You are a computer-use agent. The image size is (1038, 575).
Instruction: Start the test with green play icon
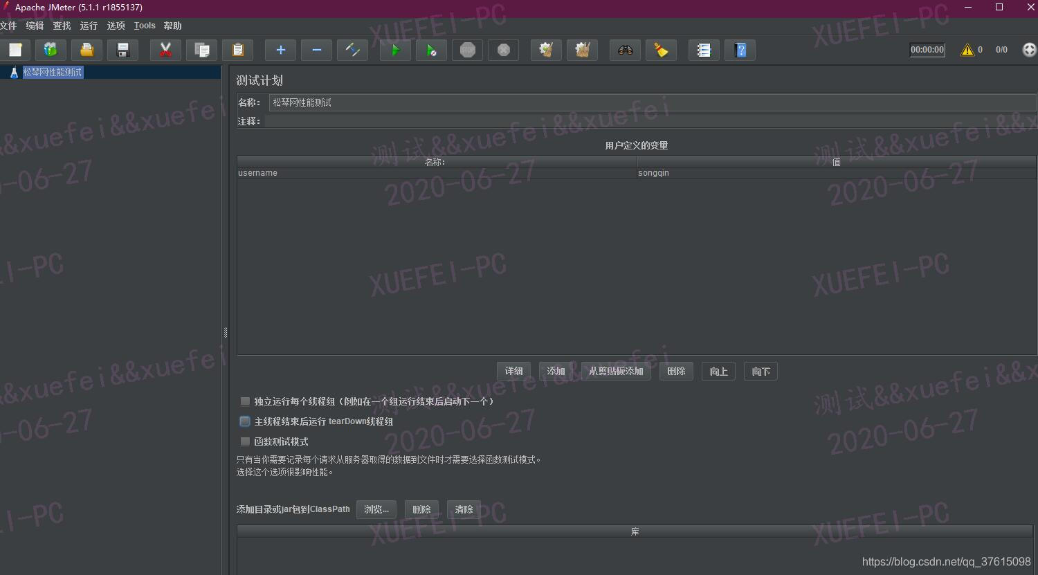tap(395, 50)
